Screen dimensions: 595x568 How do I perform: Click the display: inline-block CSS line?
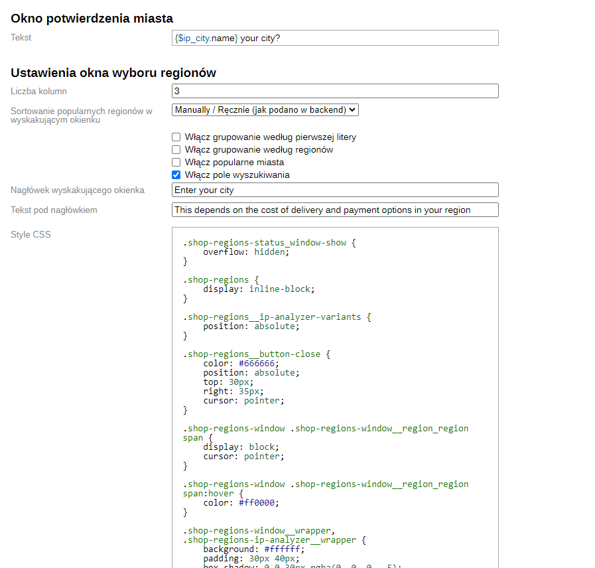pos(259,289)
